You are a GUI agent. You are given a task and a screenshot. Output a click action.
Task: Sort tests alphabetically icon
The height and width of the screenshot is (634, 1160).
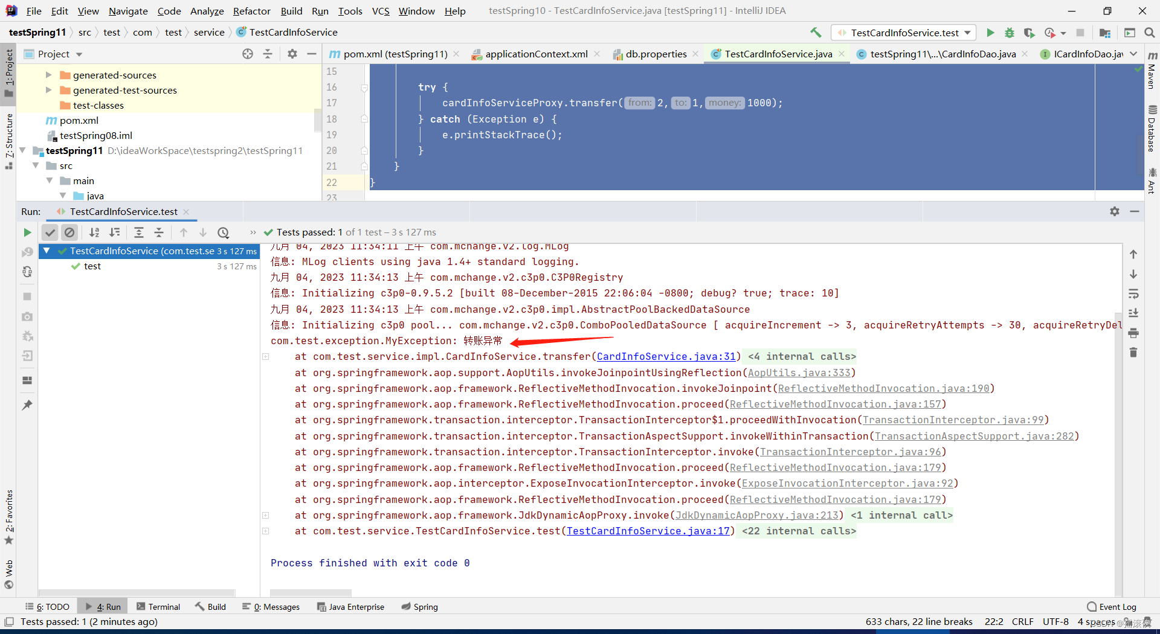(94, 232)
